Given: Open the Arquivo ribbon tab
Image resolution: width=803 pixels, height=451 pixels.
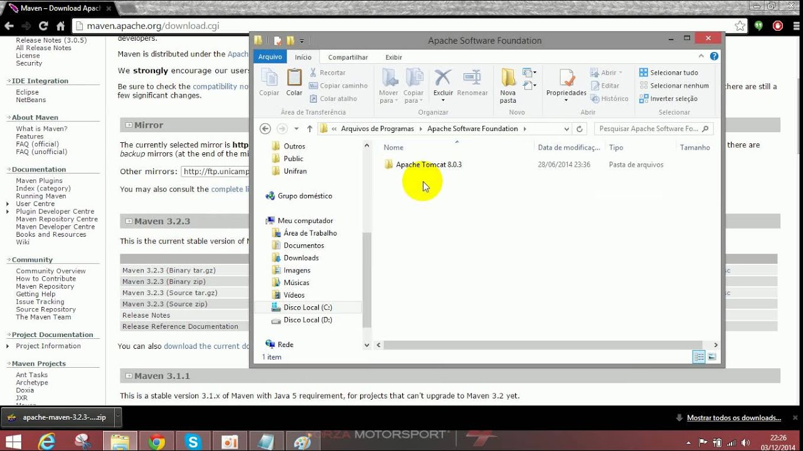Looking at the screenshot, I should point(270,56).
